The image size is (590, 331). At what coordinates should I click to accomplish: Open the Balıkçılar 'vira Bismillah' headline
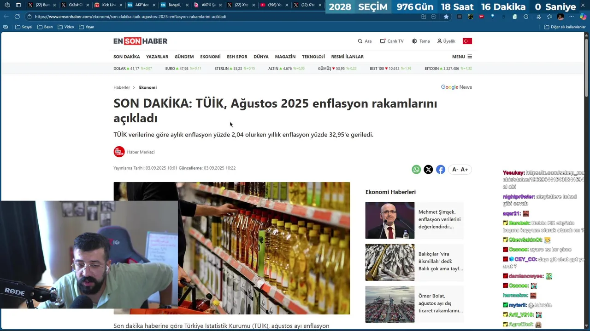[440, 261]
